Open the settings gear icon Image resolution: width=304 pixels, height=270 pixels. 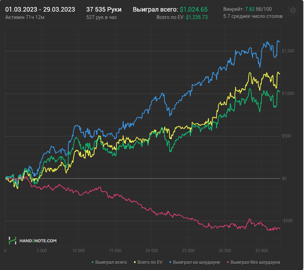293,10
